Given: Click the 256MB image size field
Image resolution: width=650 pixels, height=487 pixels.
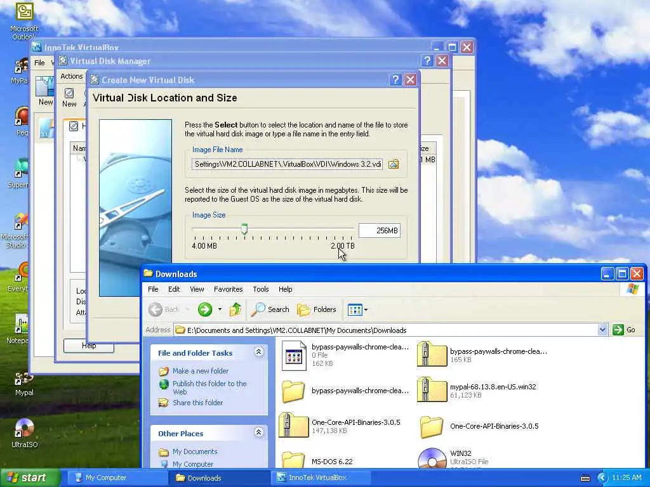Looking at the screenshot, I should pyautogui.click(x=380, y=231).
